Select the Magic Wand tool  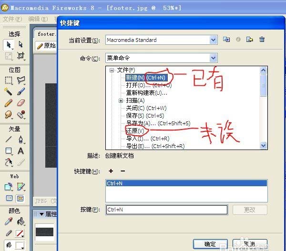pos(9,91)
